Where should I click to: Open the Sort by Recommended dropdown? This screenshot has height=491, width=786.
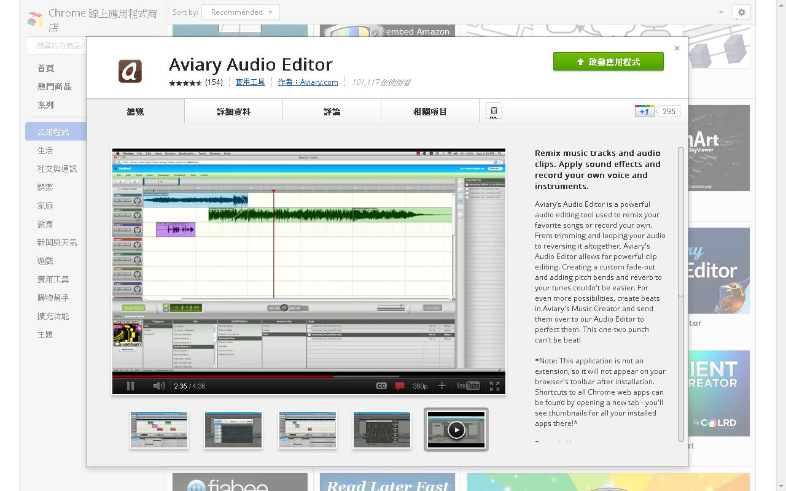coord(241,12)
